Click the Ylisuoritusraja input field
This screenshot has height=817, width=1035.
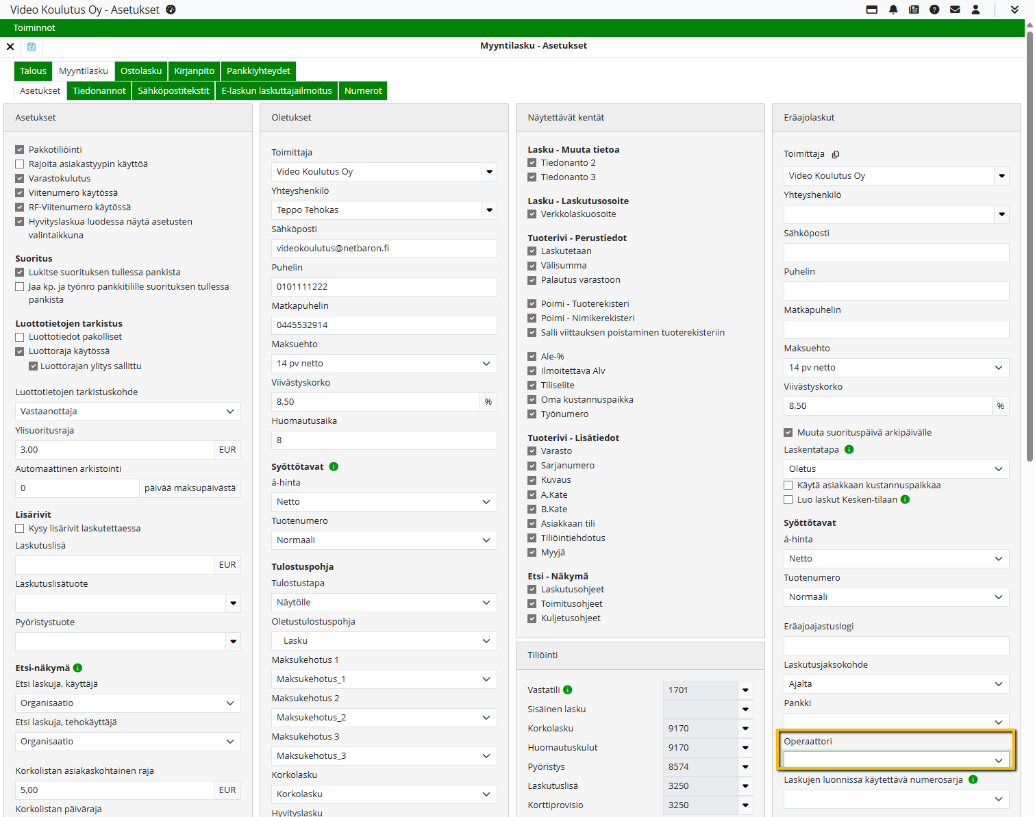(x=114, y=450)
